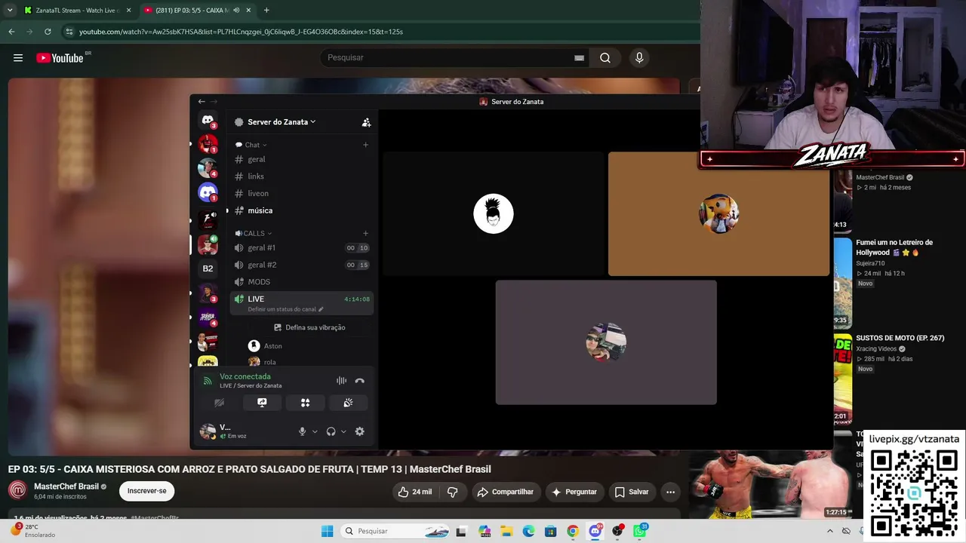Open headphone output options arrow

tap(343, 431)
